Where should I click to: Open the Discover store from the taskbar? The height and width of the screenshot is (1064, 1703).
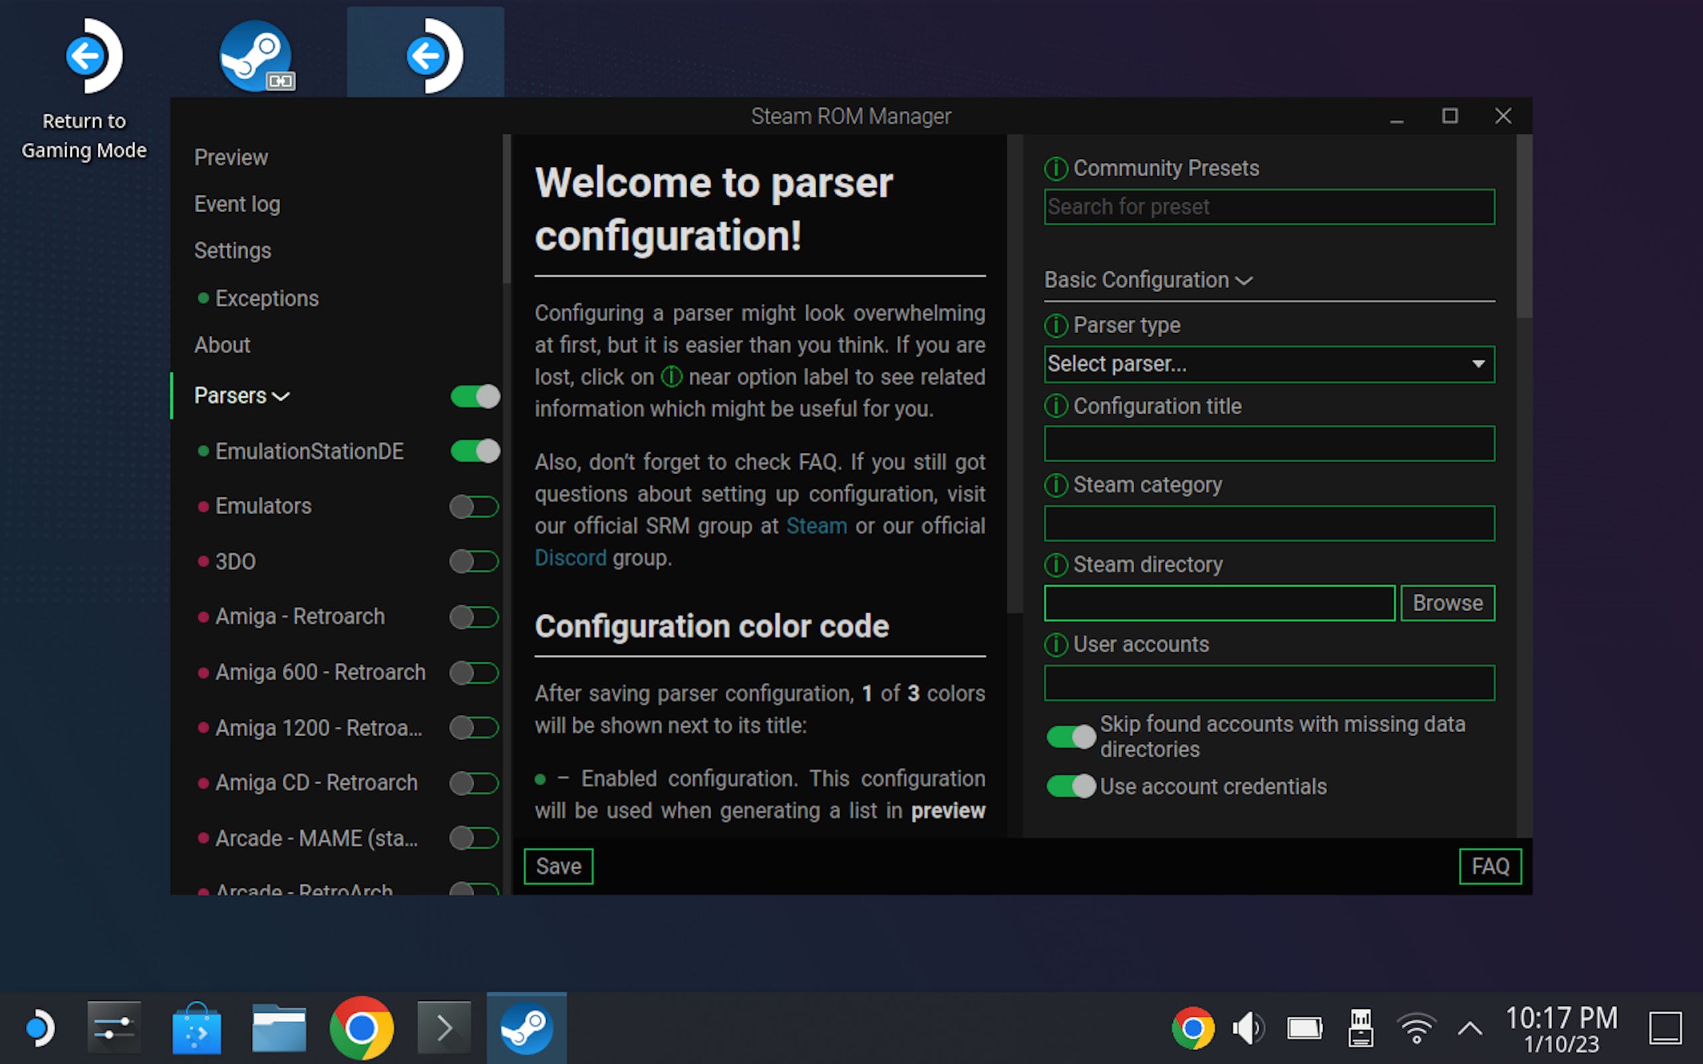point(196,1028)
